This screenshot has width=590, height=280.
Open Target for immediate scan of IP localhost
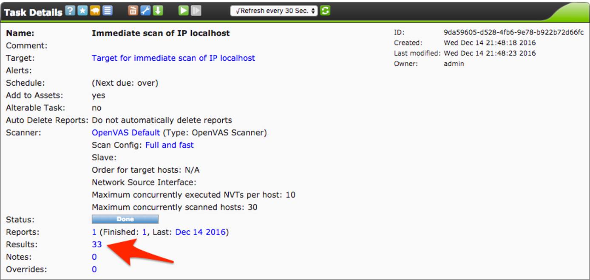tap(173, 58)
